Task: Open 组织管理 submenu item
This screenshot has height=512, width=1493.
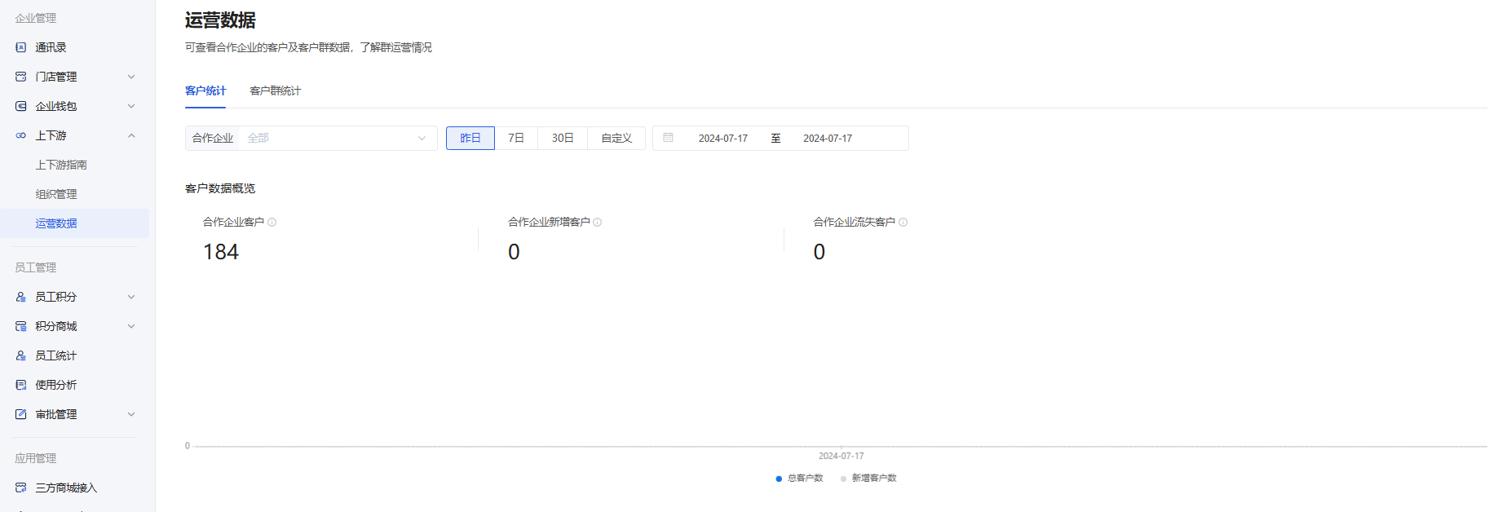Action: pyautogui.click(x=56, y=194)
